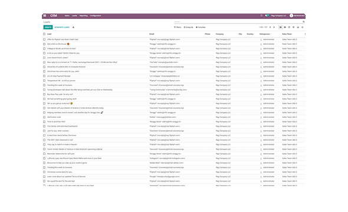
Task: Open the Turing Developers talk lead
Action: pos(80,90)
